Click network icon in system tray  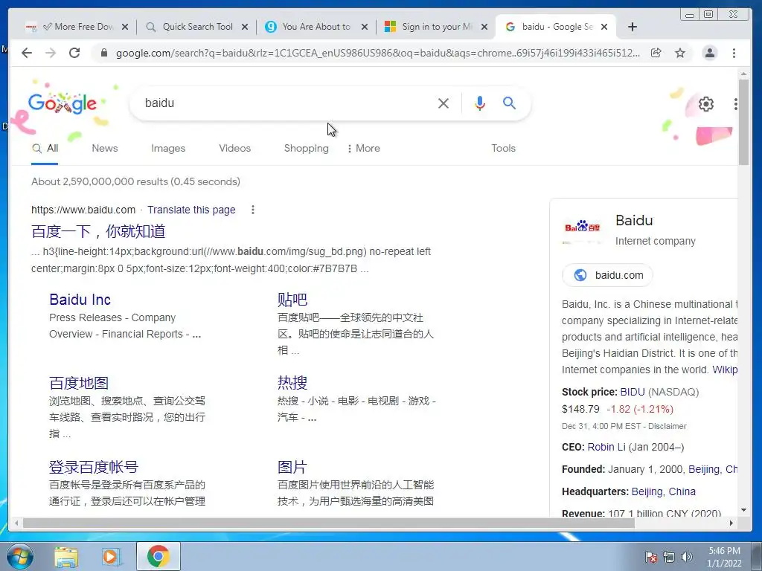(669, 557)
